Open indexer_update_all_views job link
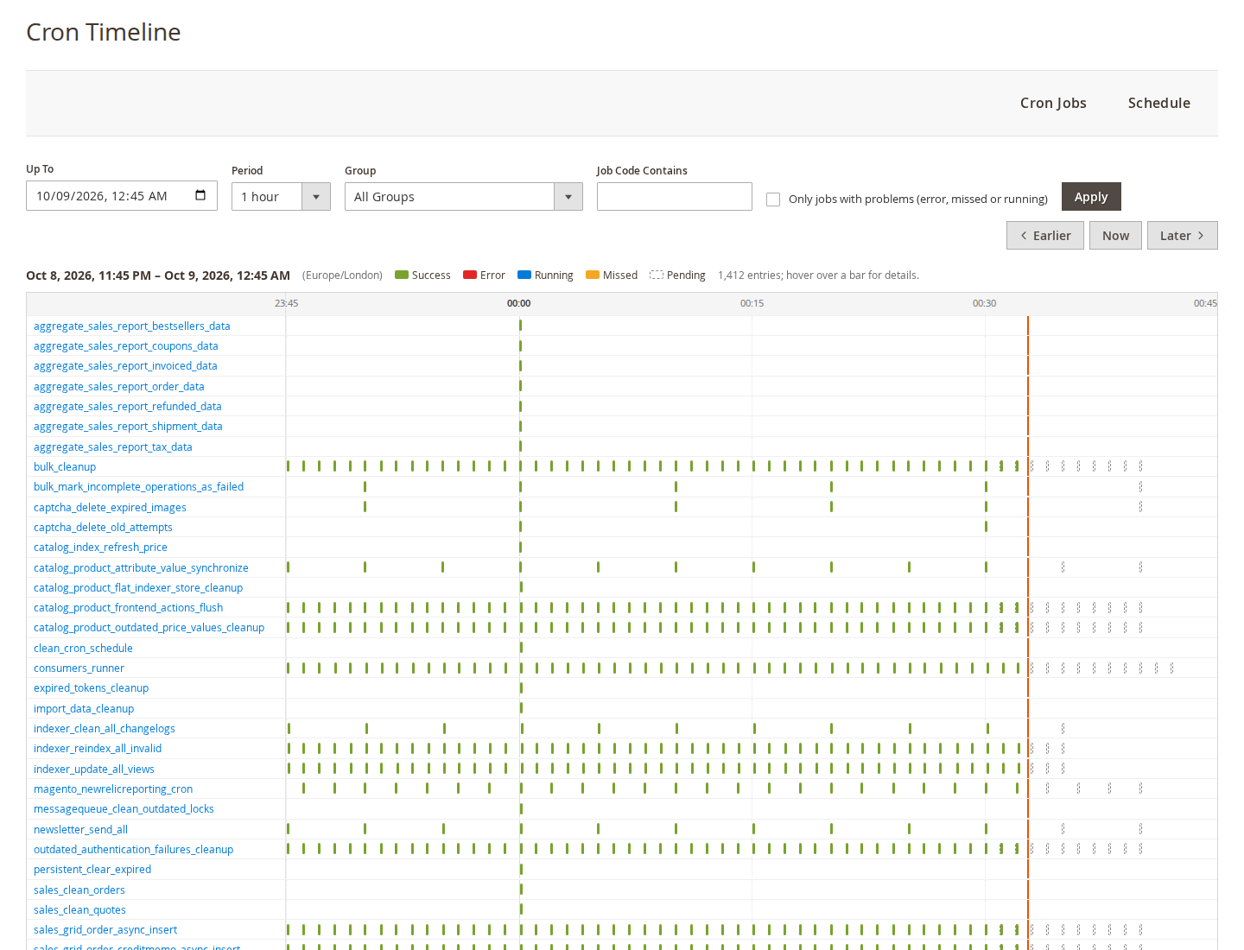Image resolution: width=1244 pixels, height=950 pixels. [94, 769]
